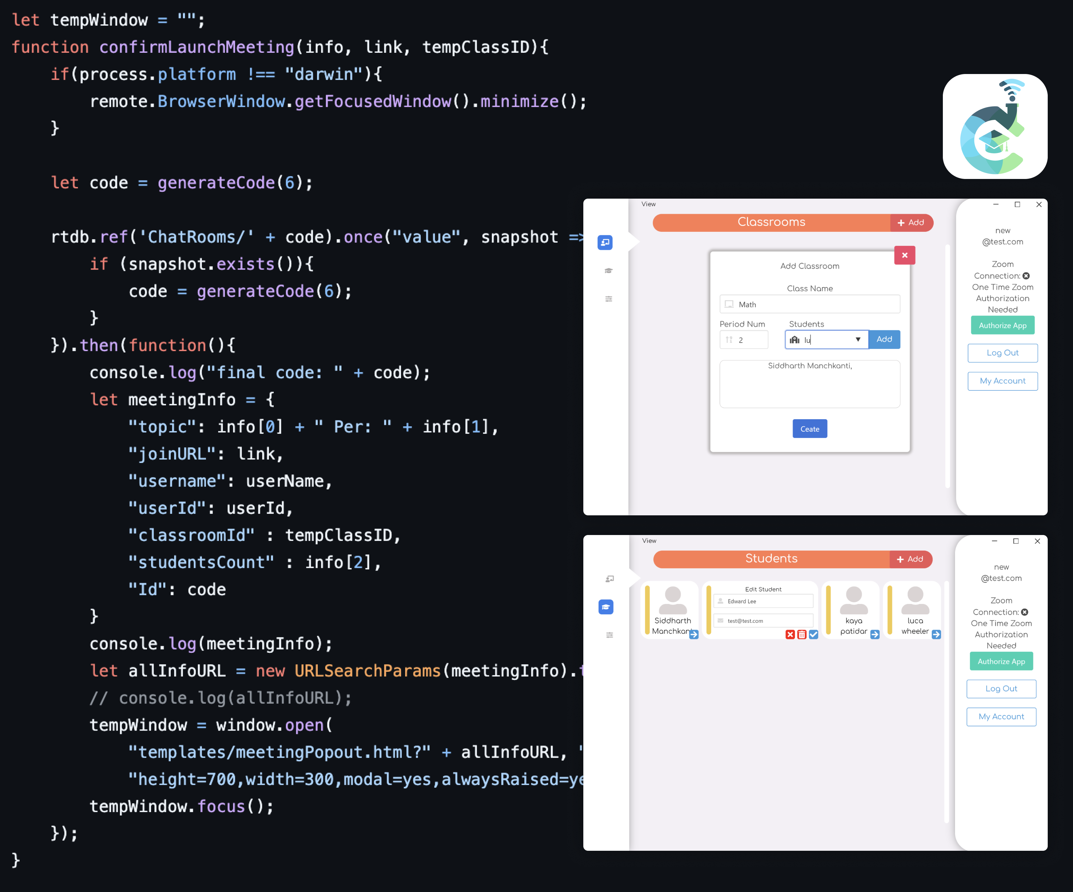
Task: Click + Add on Students header bar
Action: (x=910, y=559)
